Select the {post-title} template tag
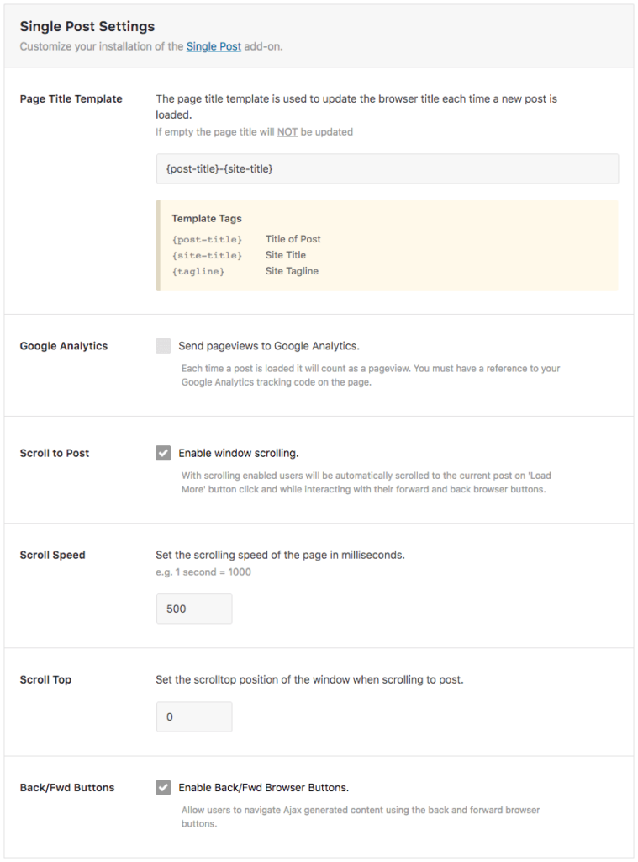Viewport: 638px width, 862px height. (208, 239)
